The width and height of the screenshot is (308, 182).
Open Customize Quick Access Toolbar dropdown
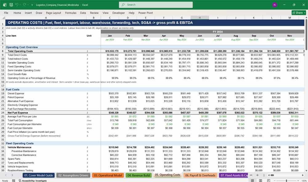32,5
